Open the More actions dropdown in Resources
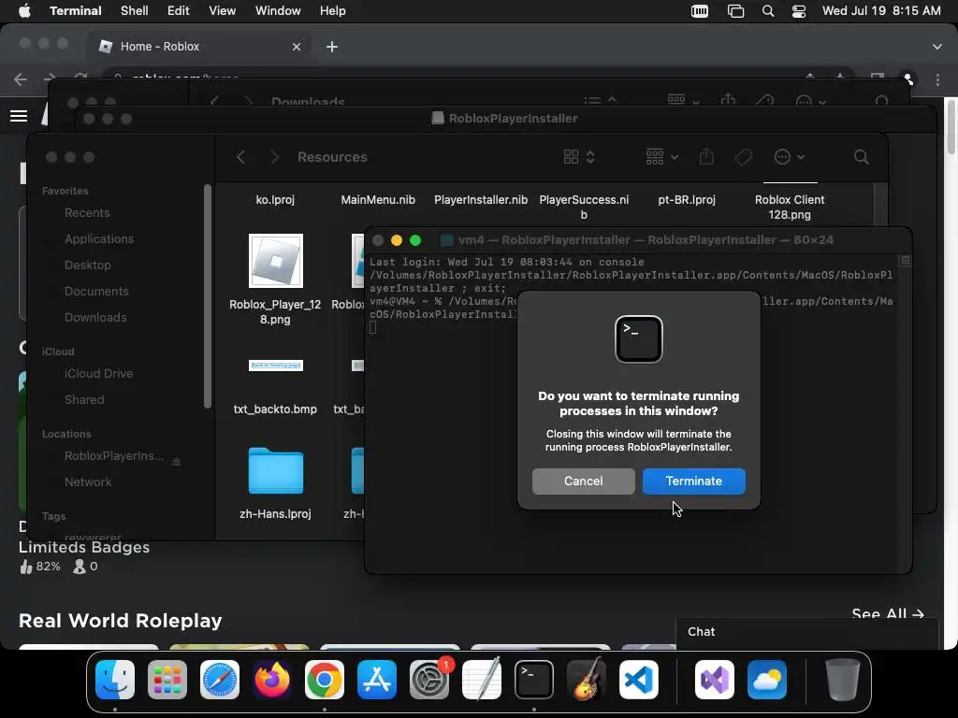 click(790, 157)
